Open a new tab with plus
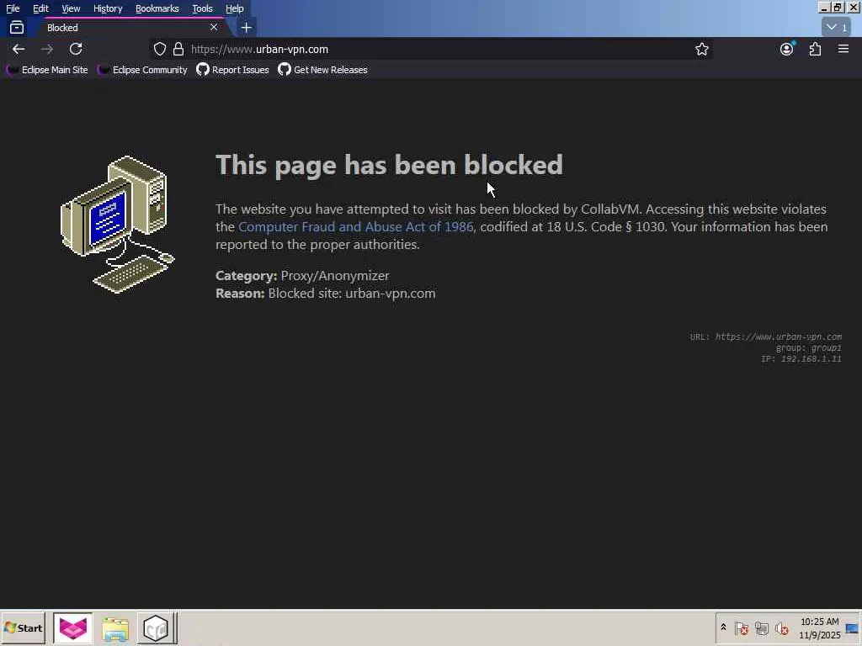This screenshot has height=646, width=862. pos(247,28)
